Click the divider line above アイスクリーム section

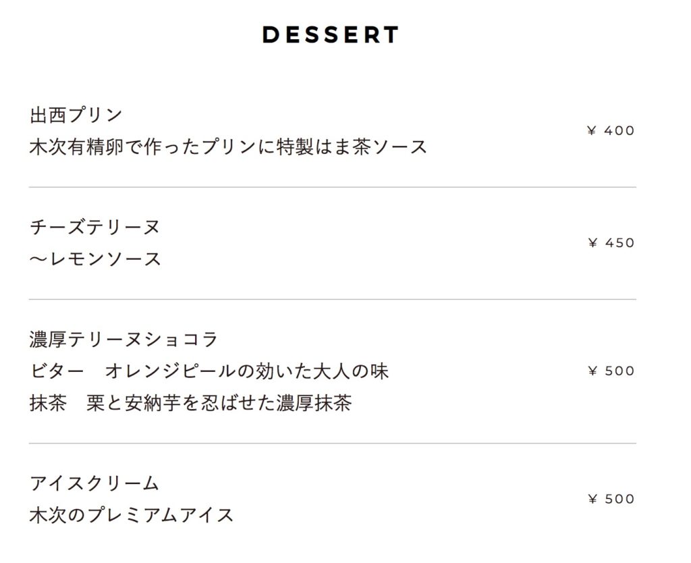click(332, 444)
